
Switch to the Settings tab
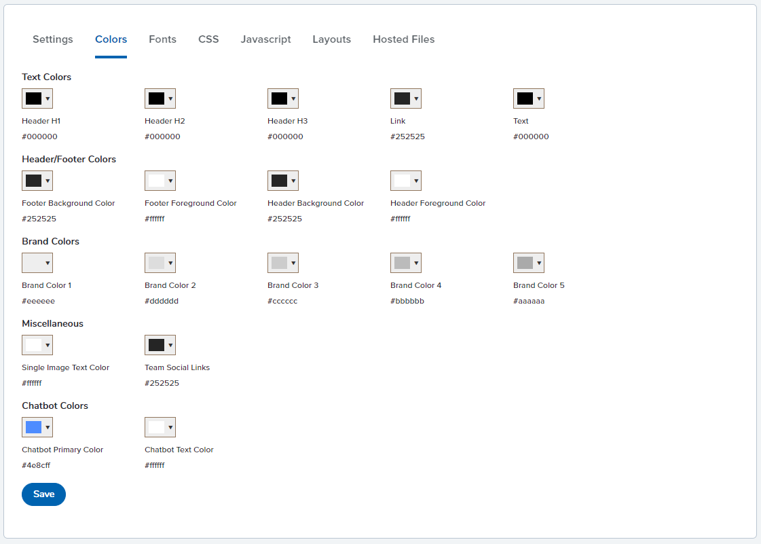pyautogui.click(x=53, y=39)
